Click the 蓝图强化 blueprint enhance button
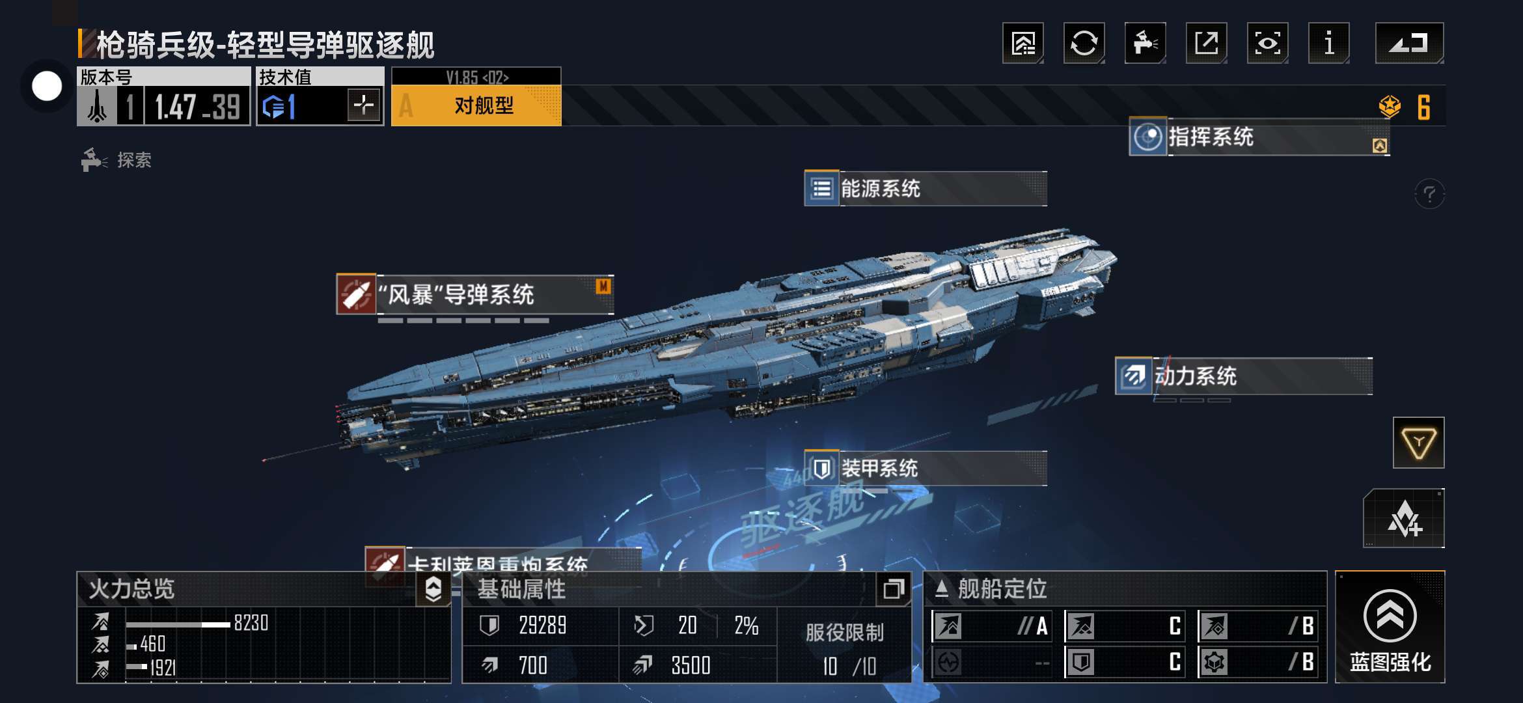The height and width of the screenshot is (703, 1523). tap(1390, 627)
